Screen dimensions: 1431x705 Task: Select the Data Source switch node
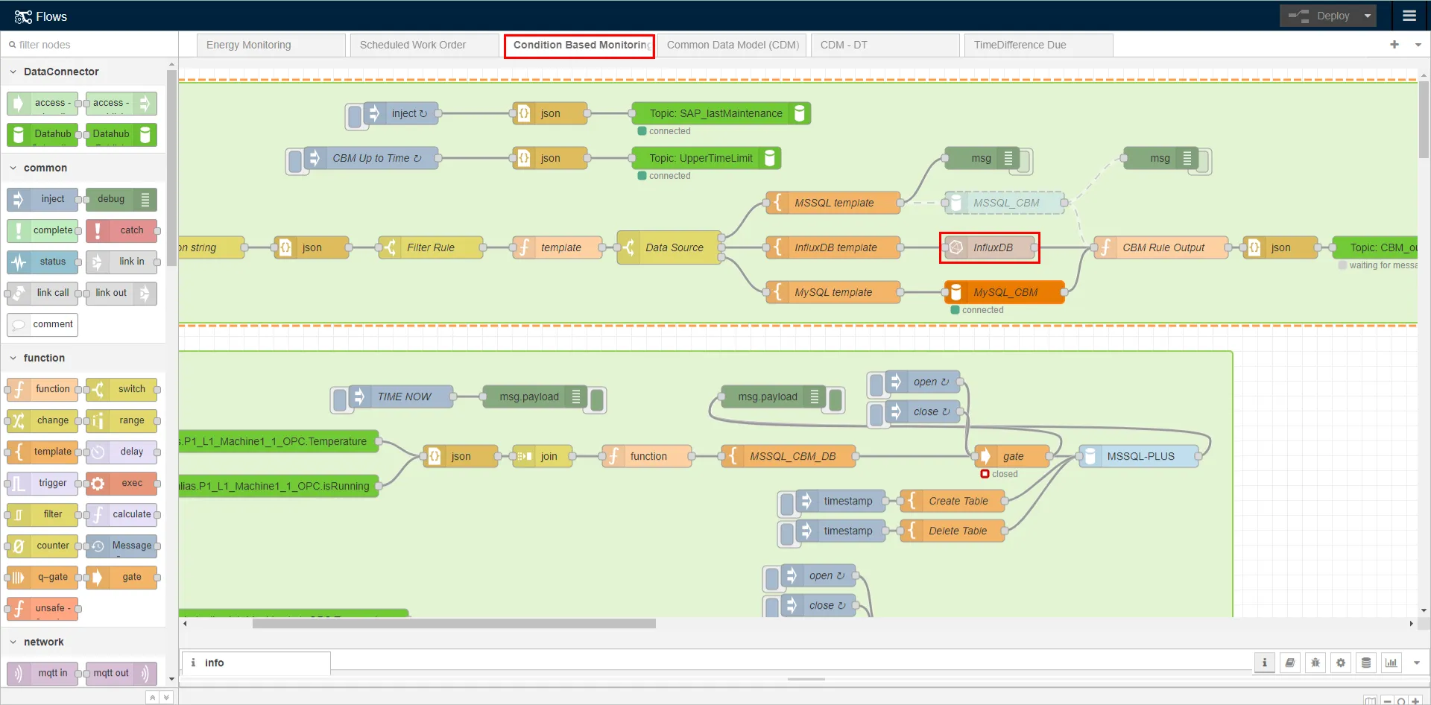pos(669,247)
